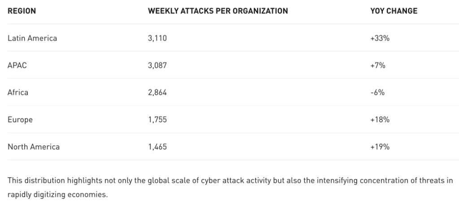Select the +33% YoY change cell

click(380, 38)
